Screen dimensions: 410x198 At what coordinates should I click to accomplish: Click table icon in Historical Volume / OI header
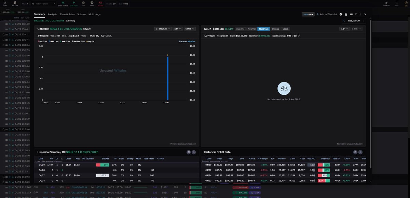(189, 152)
